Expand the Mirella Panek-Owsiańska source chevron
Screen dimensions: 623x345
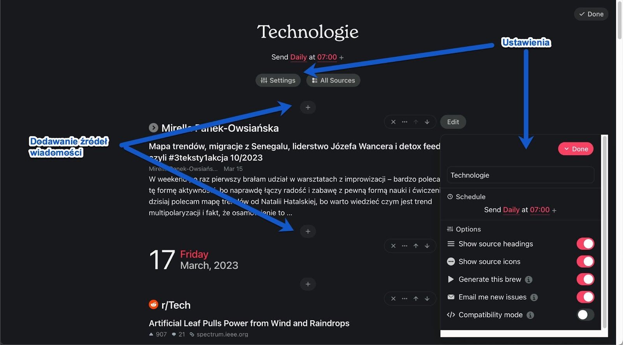click(153, 127)
